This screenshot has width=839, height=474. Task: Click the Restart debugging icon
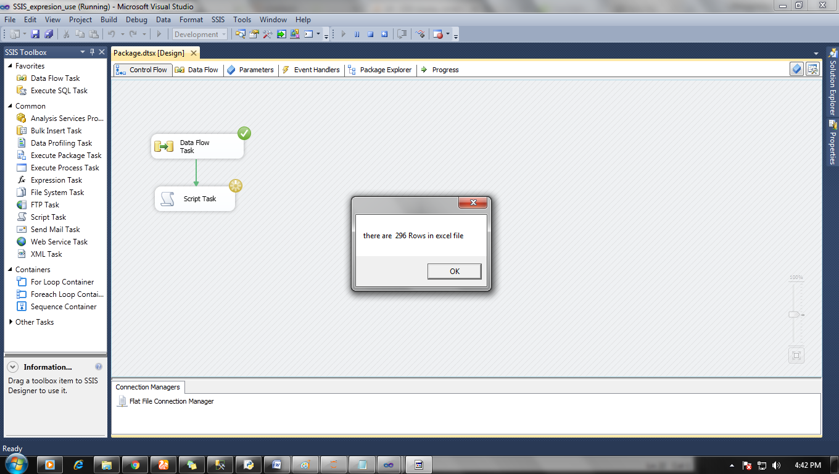pyautogui.click(x=384, y=35)
